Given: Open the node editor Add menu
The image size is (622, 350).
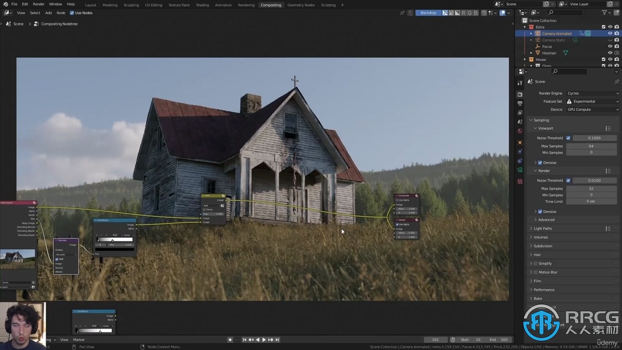Looking at the screenshot, I should (x=48, y=13).
